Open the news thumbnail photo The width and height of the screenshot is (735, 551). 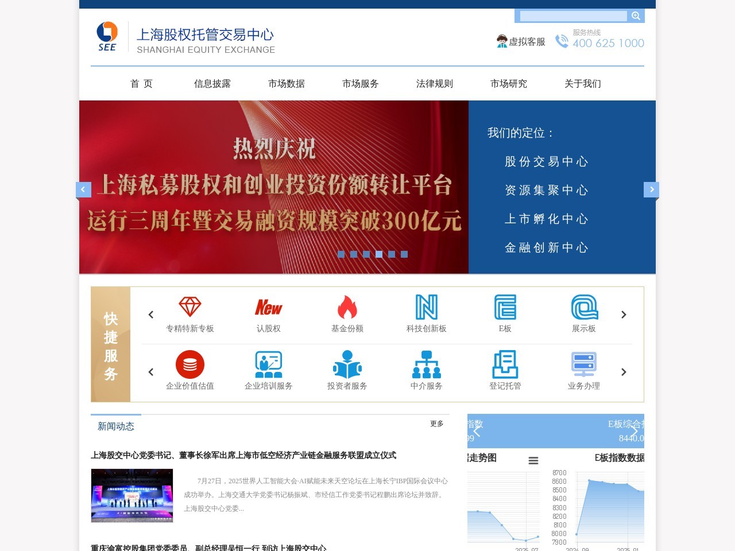tap(132, 495)
